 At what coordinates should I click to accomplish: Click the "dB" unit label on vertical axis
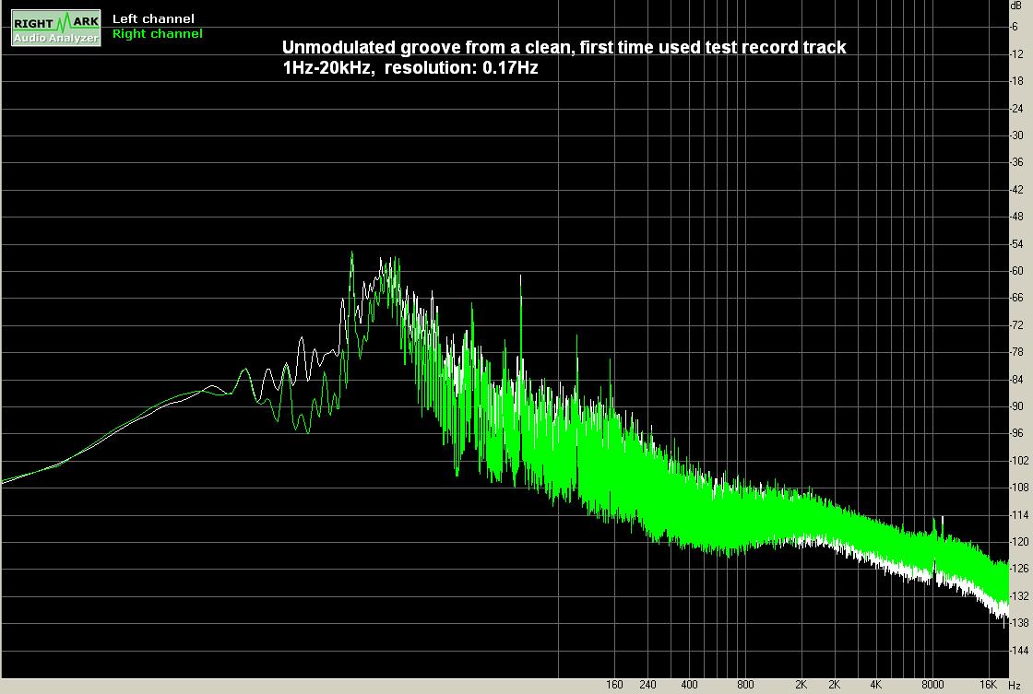[1015, 6]
